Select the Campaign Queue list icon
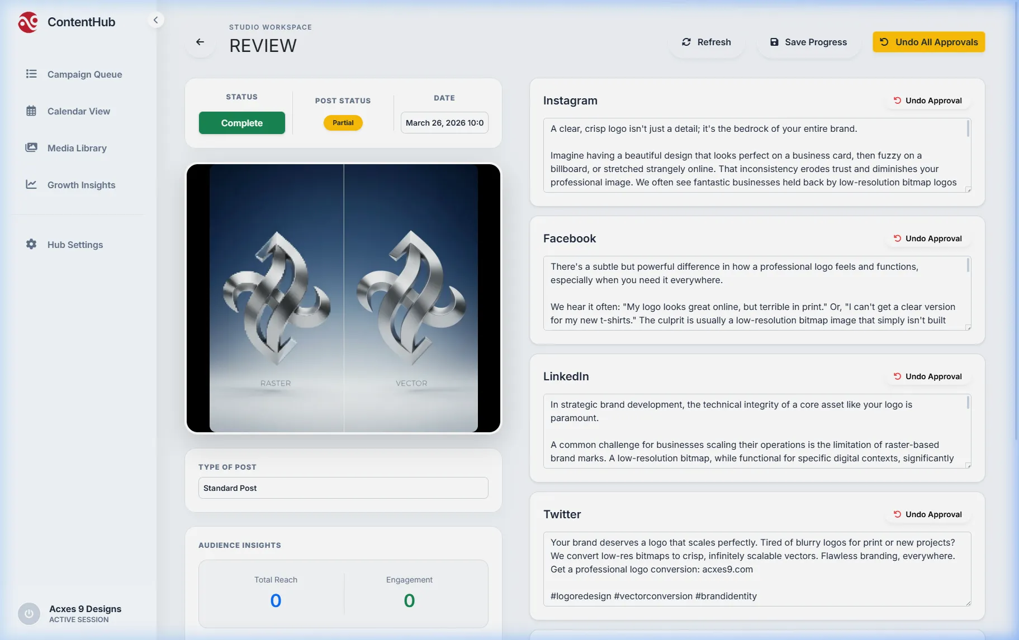This screenshot has height=640, width=1019. 31,73
